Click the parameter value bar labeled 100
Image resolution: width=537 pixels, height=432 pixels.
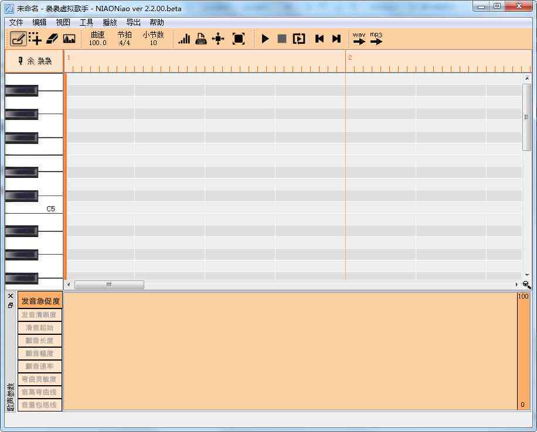coord(523,351)
